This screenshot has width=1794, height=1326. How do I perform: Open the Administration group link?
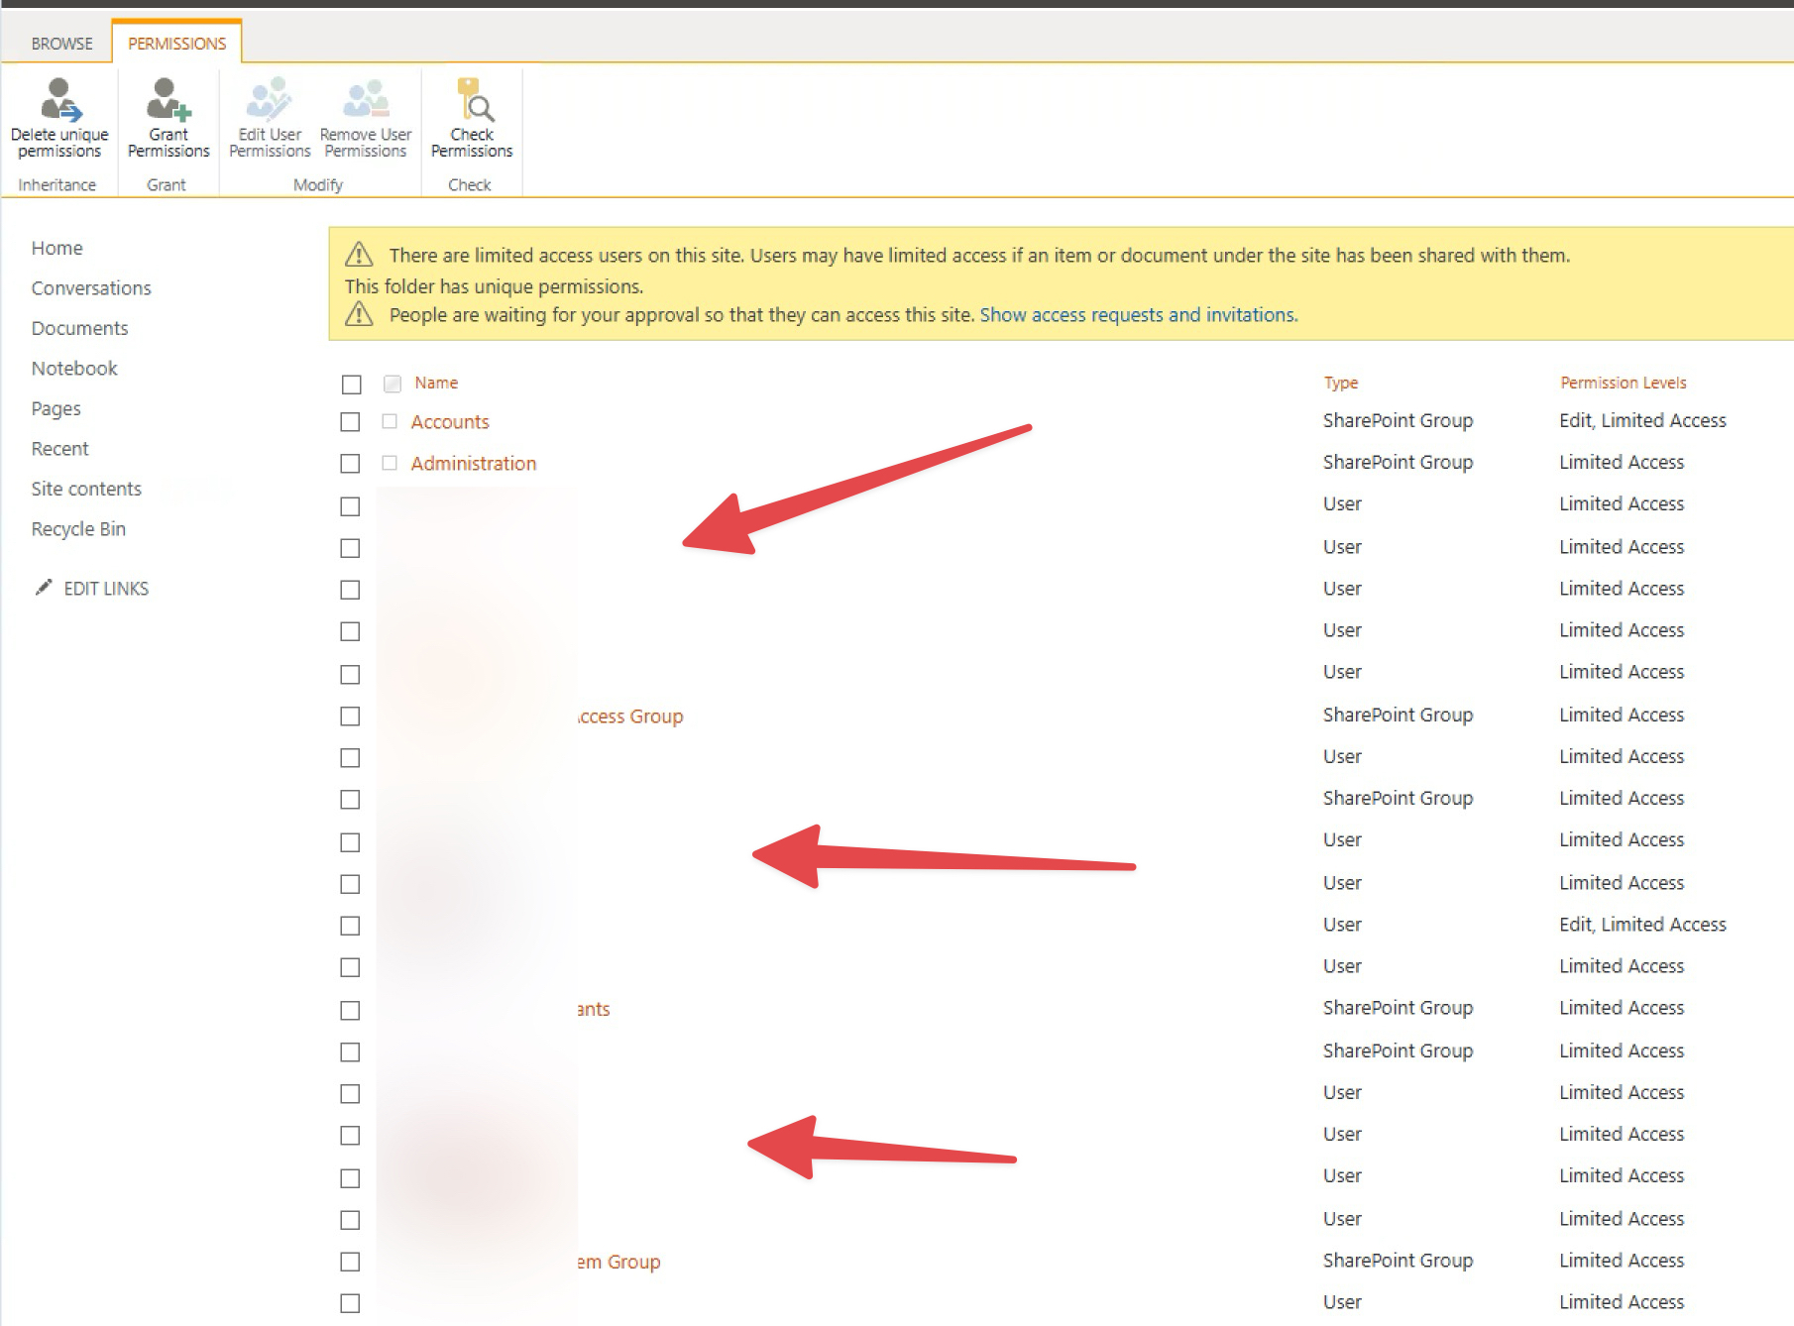474,464
